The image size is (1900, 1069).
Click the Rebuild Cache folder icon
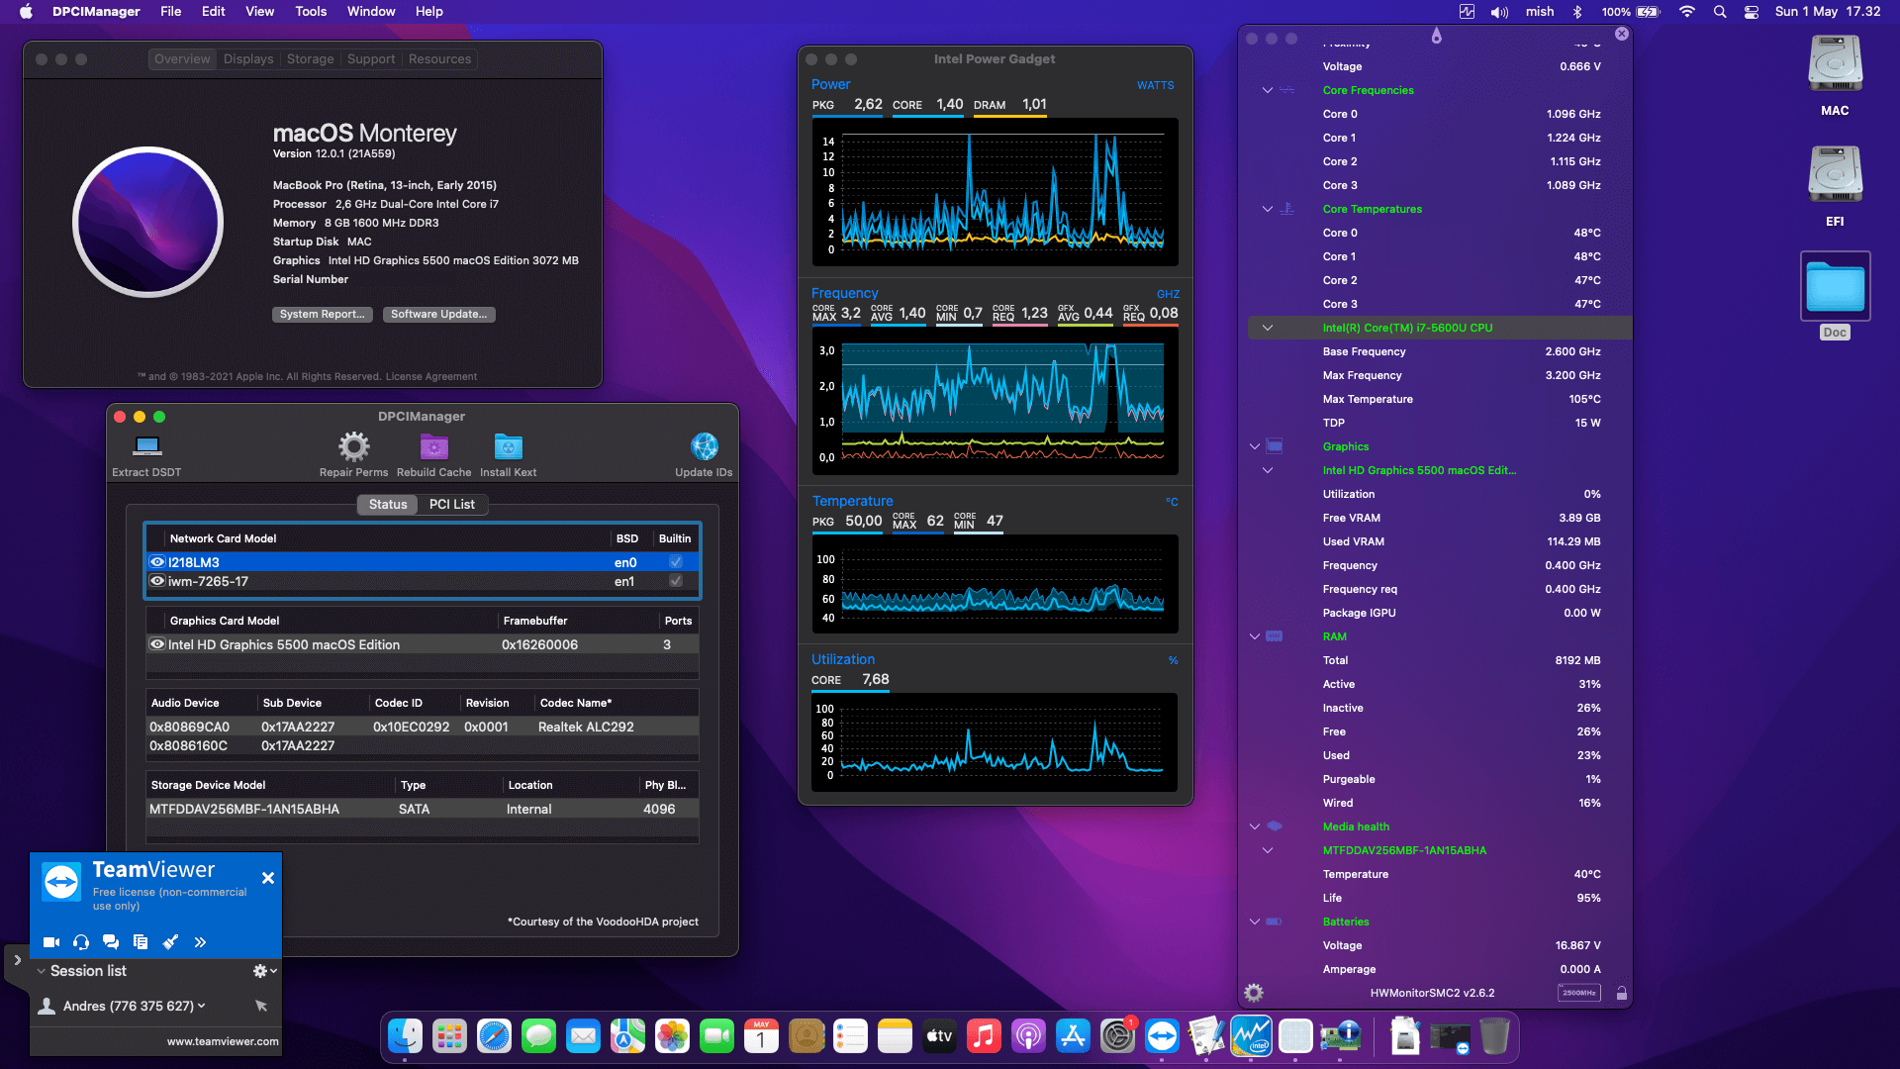coord(433,446)
